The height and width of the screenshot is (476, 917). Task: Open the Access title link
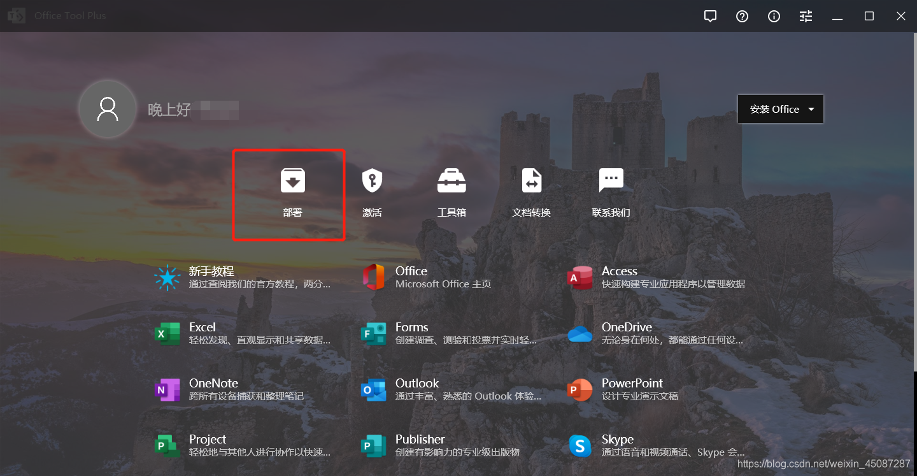click(620, 271)
